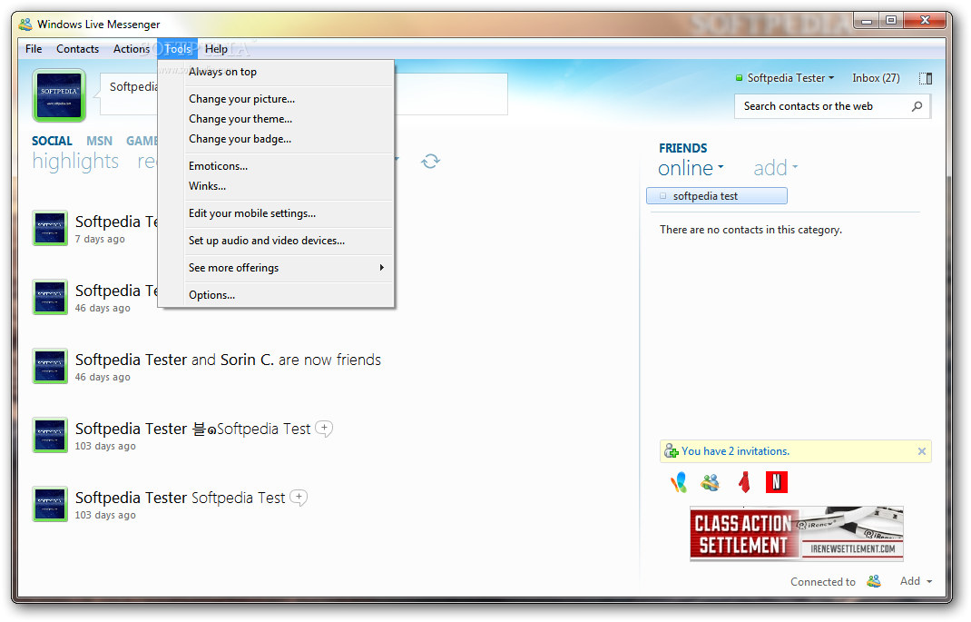Open the Netflix N icon
971x622 pixels.
[777, 482]
